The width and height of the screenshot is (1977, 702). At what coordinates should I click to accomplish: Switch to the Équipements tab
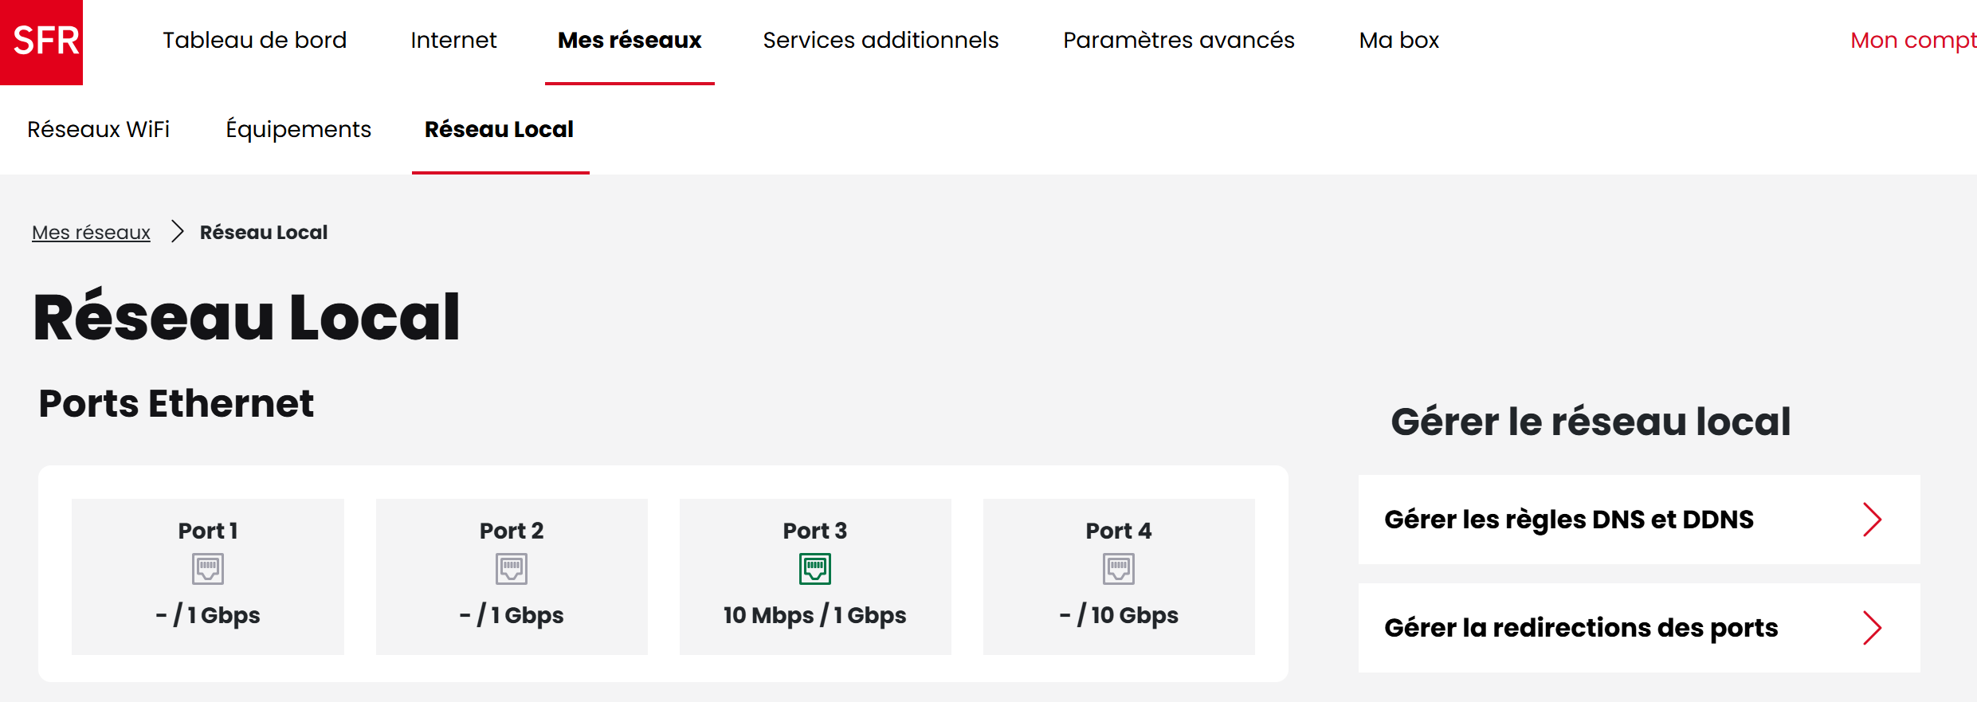pyautogui.click(x=298, y=129)
